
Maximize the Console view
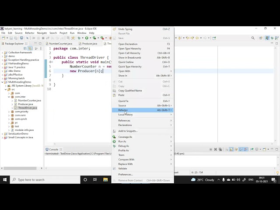[x=277, y=149]
